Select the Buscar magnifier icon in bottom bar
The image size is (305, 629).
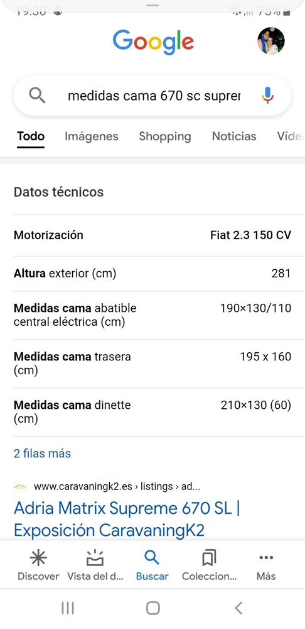(152, 557)
